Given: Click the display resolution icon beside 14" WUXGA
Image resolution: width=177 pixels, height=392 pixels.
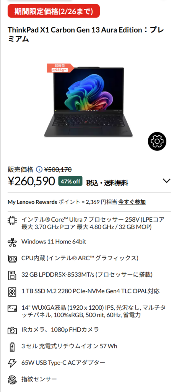Looking at the screenshot, I should [x=12, y=309].
